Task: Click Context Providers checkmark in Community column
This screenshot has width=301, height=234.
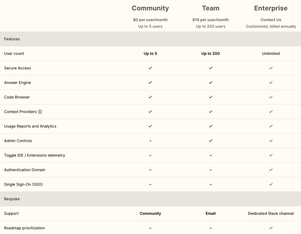Action: pos(150,112)
